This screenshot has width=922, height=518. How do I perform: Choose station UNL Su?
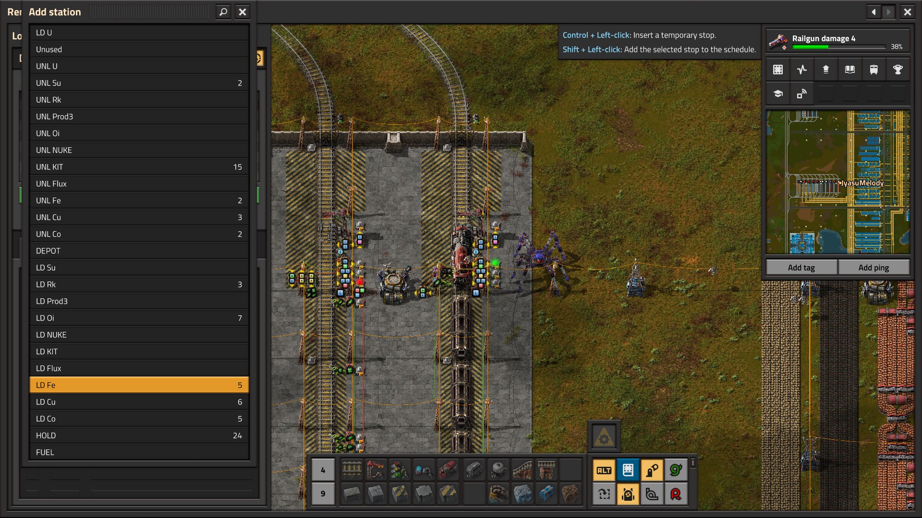139,83
